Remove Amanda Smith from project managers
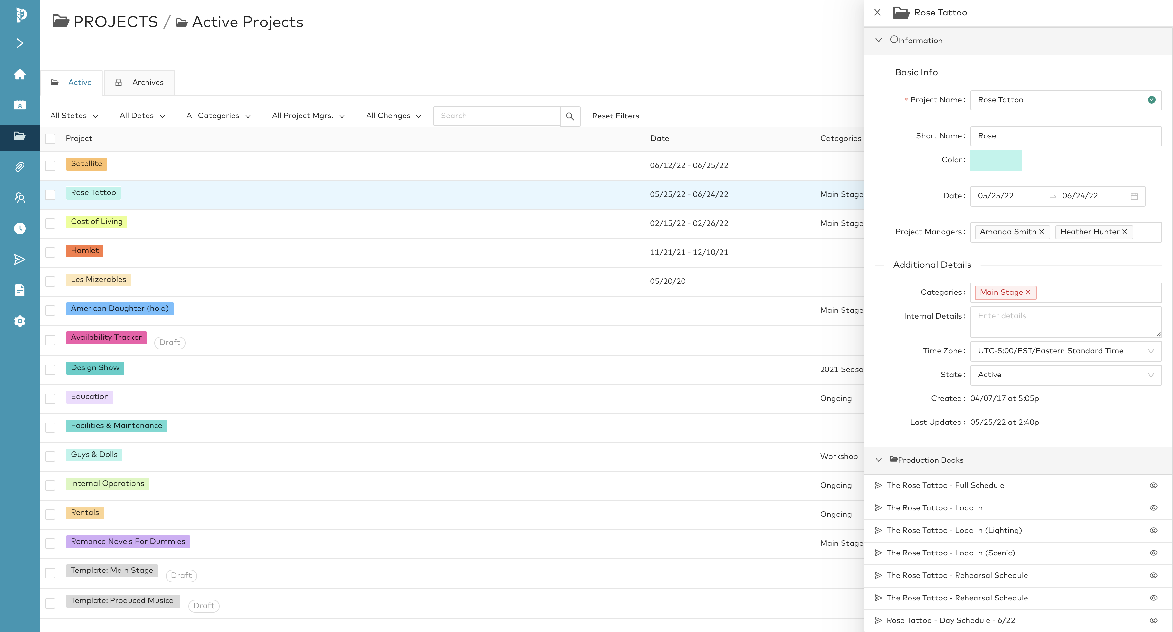 coord(1041,232)
